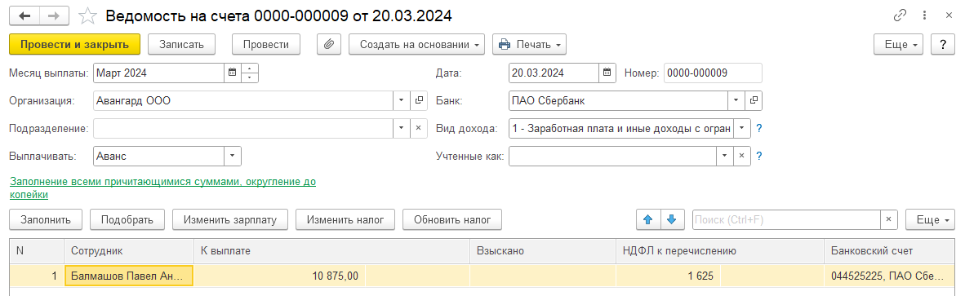
Task: Open ПАО Сбербанк bank card icon
Action: click(754, 101)
